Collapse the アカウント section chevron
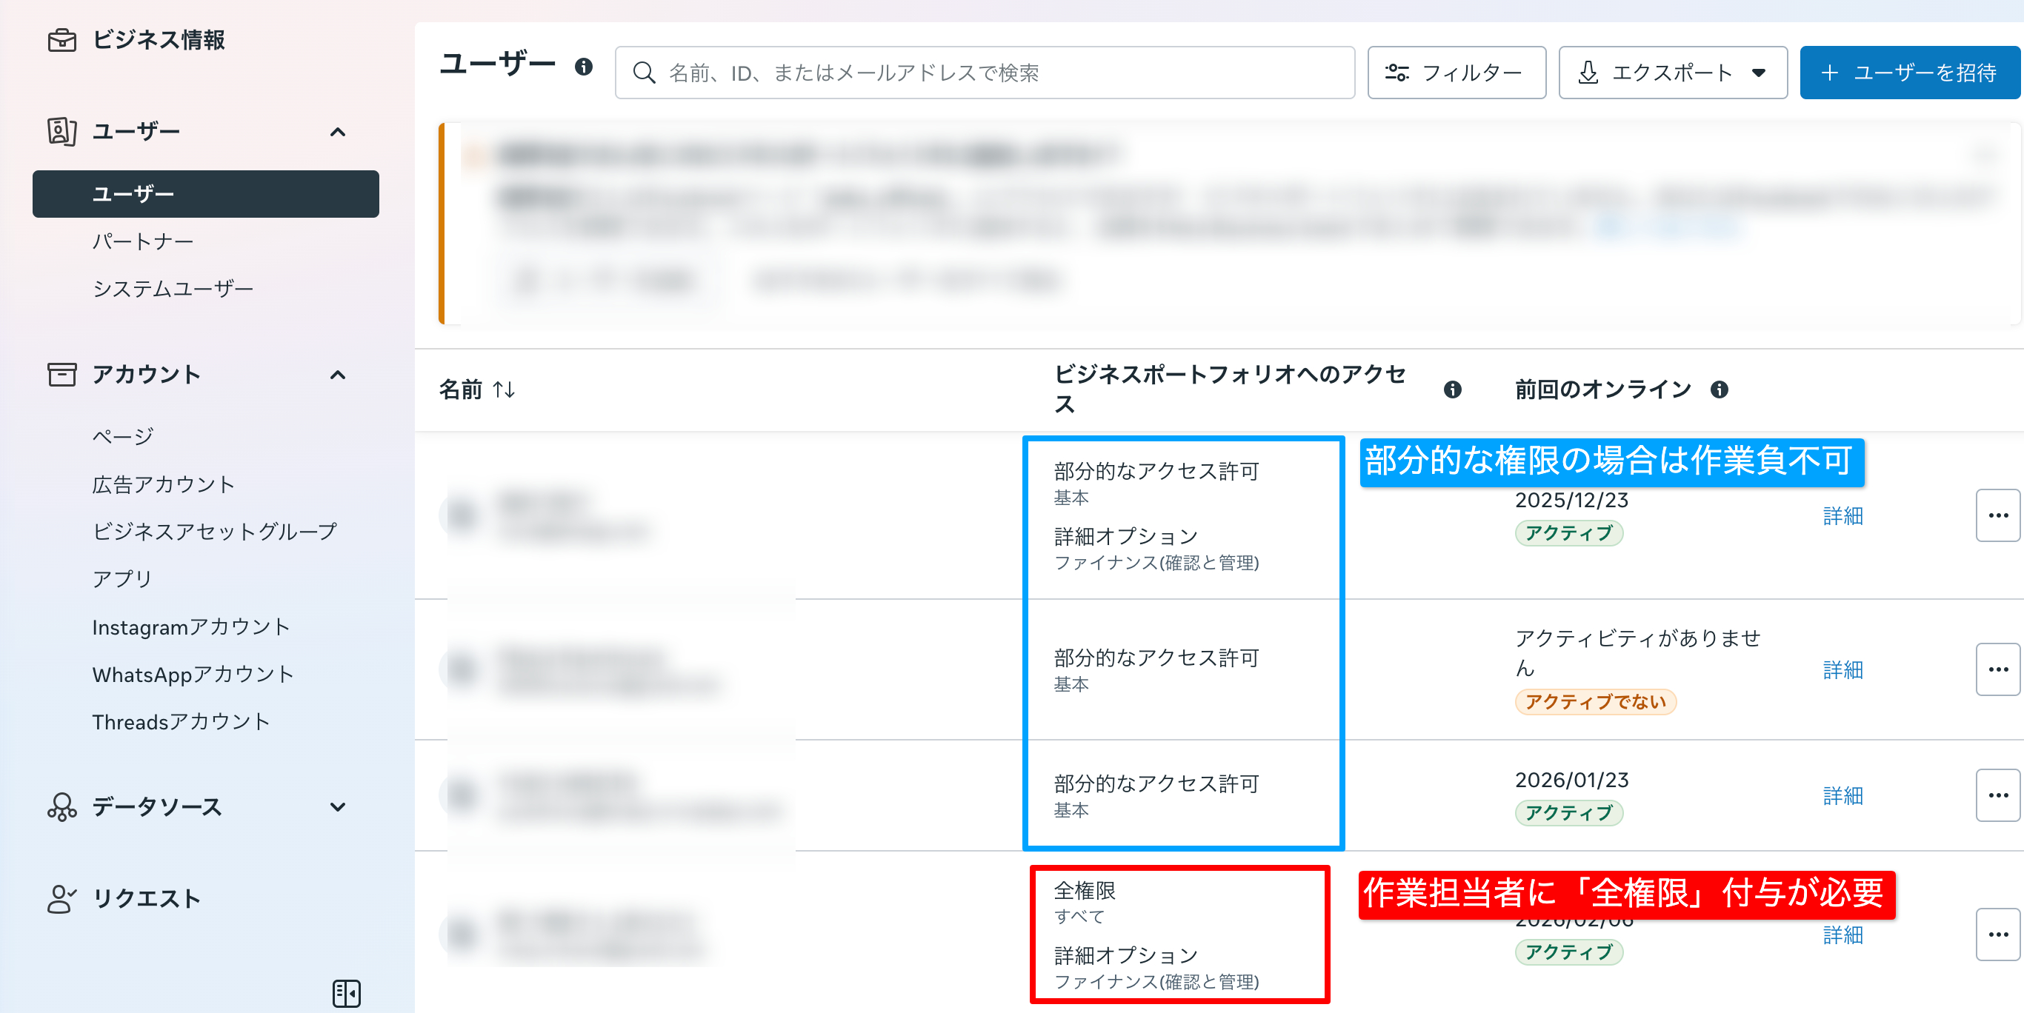This screenshot has width=2024, height=1013. click(339, 375)
